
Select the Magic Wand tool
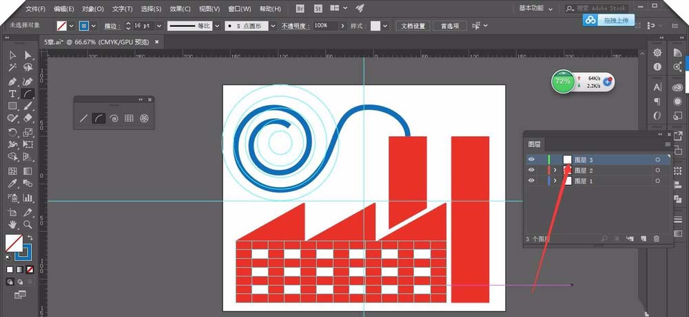point(12,68)
